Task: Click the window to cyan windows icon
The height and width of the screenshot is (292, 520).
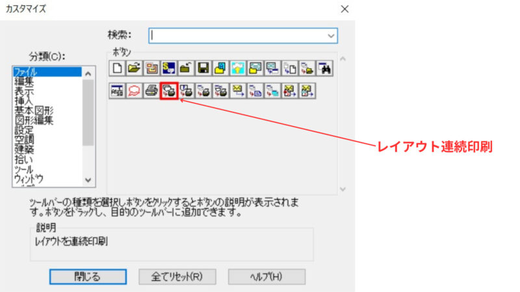Action: coord(272,91)
